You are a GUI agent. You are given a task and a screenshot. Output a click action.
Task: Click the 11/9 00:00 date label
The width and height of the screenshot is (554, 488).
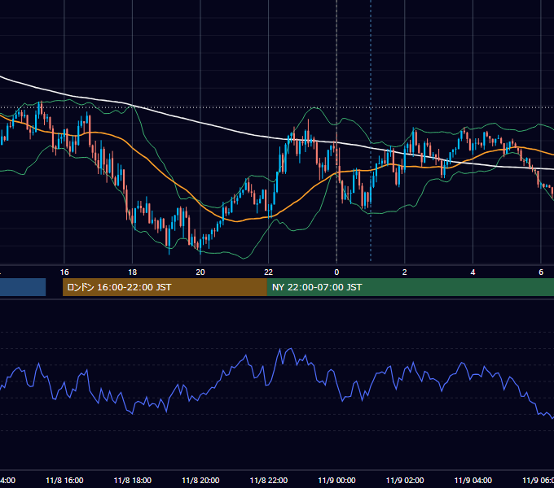click(336, 481)
